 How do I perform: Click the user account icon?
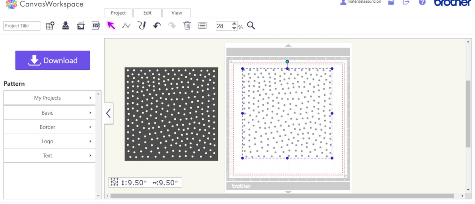point(343,2)
